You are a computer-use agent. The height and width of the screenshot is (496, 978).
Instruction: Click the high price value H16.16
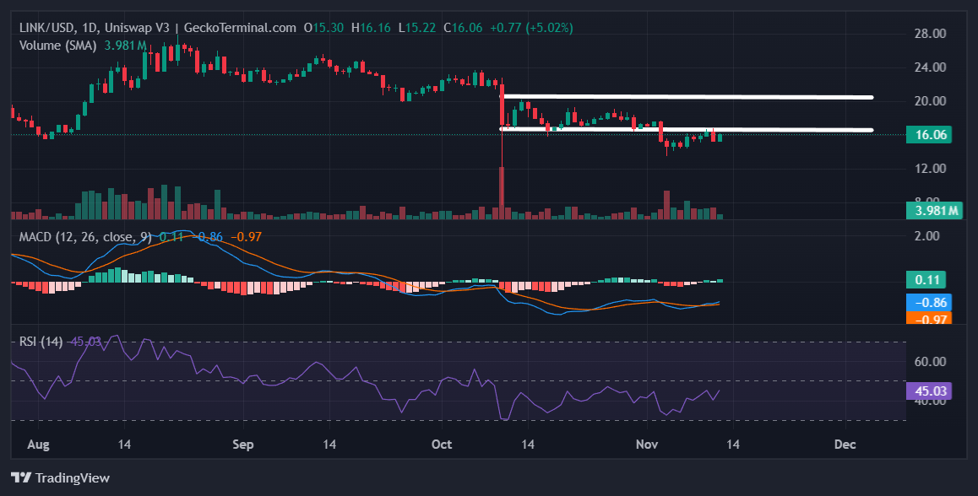(371, 28)
